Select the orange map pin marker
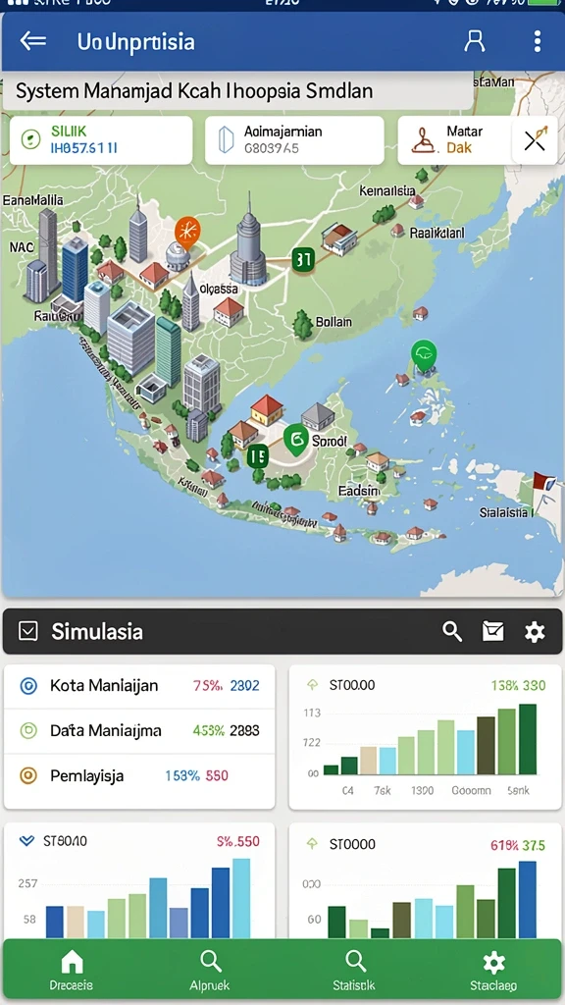This screenshot has height=1005, width=565. pos(187,232)
